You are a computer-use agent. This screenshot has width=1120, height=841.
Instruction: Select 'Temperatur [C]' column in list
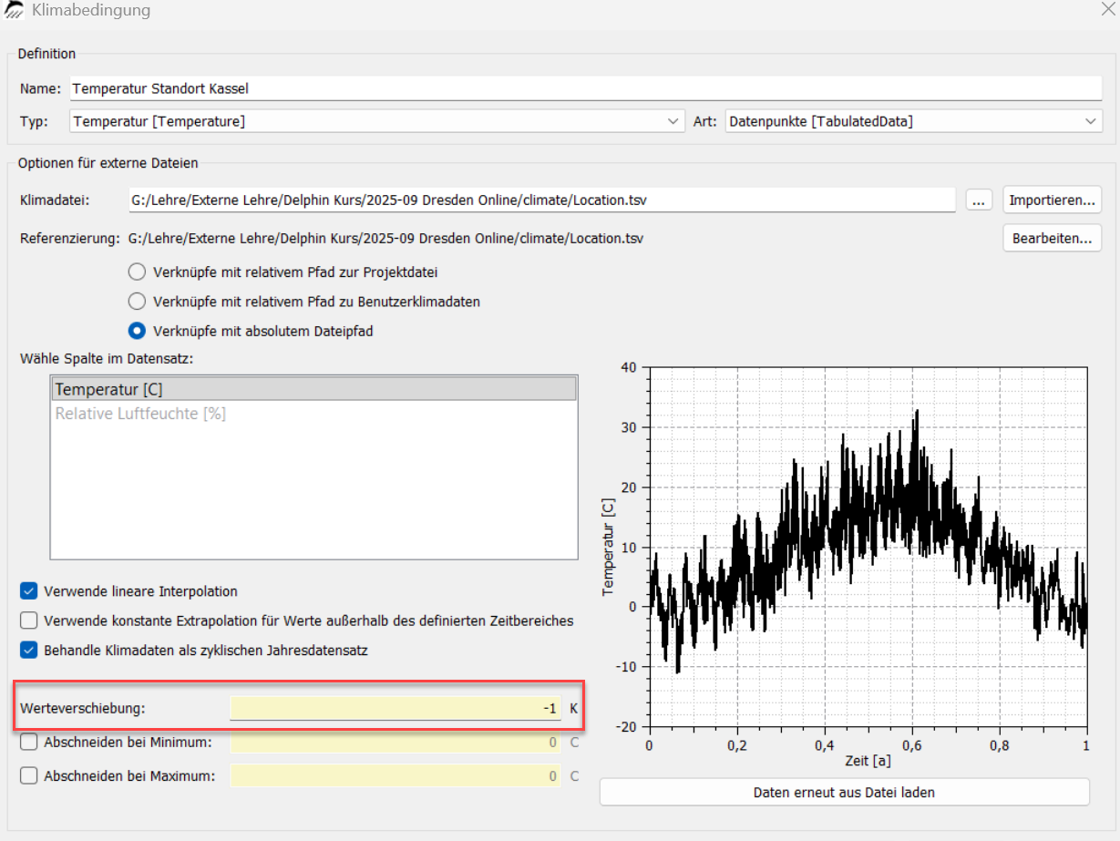tap(314, 389)
